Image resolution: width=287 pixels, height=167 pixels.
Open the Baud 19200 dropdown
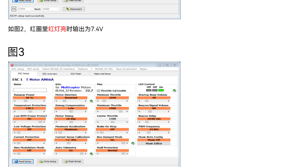point(51,9)
